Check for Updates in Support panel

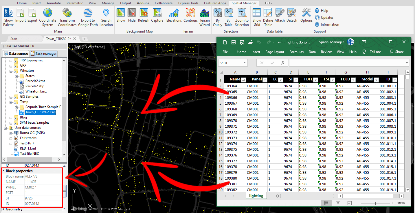(x=324, y=18)
